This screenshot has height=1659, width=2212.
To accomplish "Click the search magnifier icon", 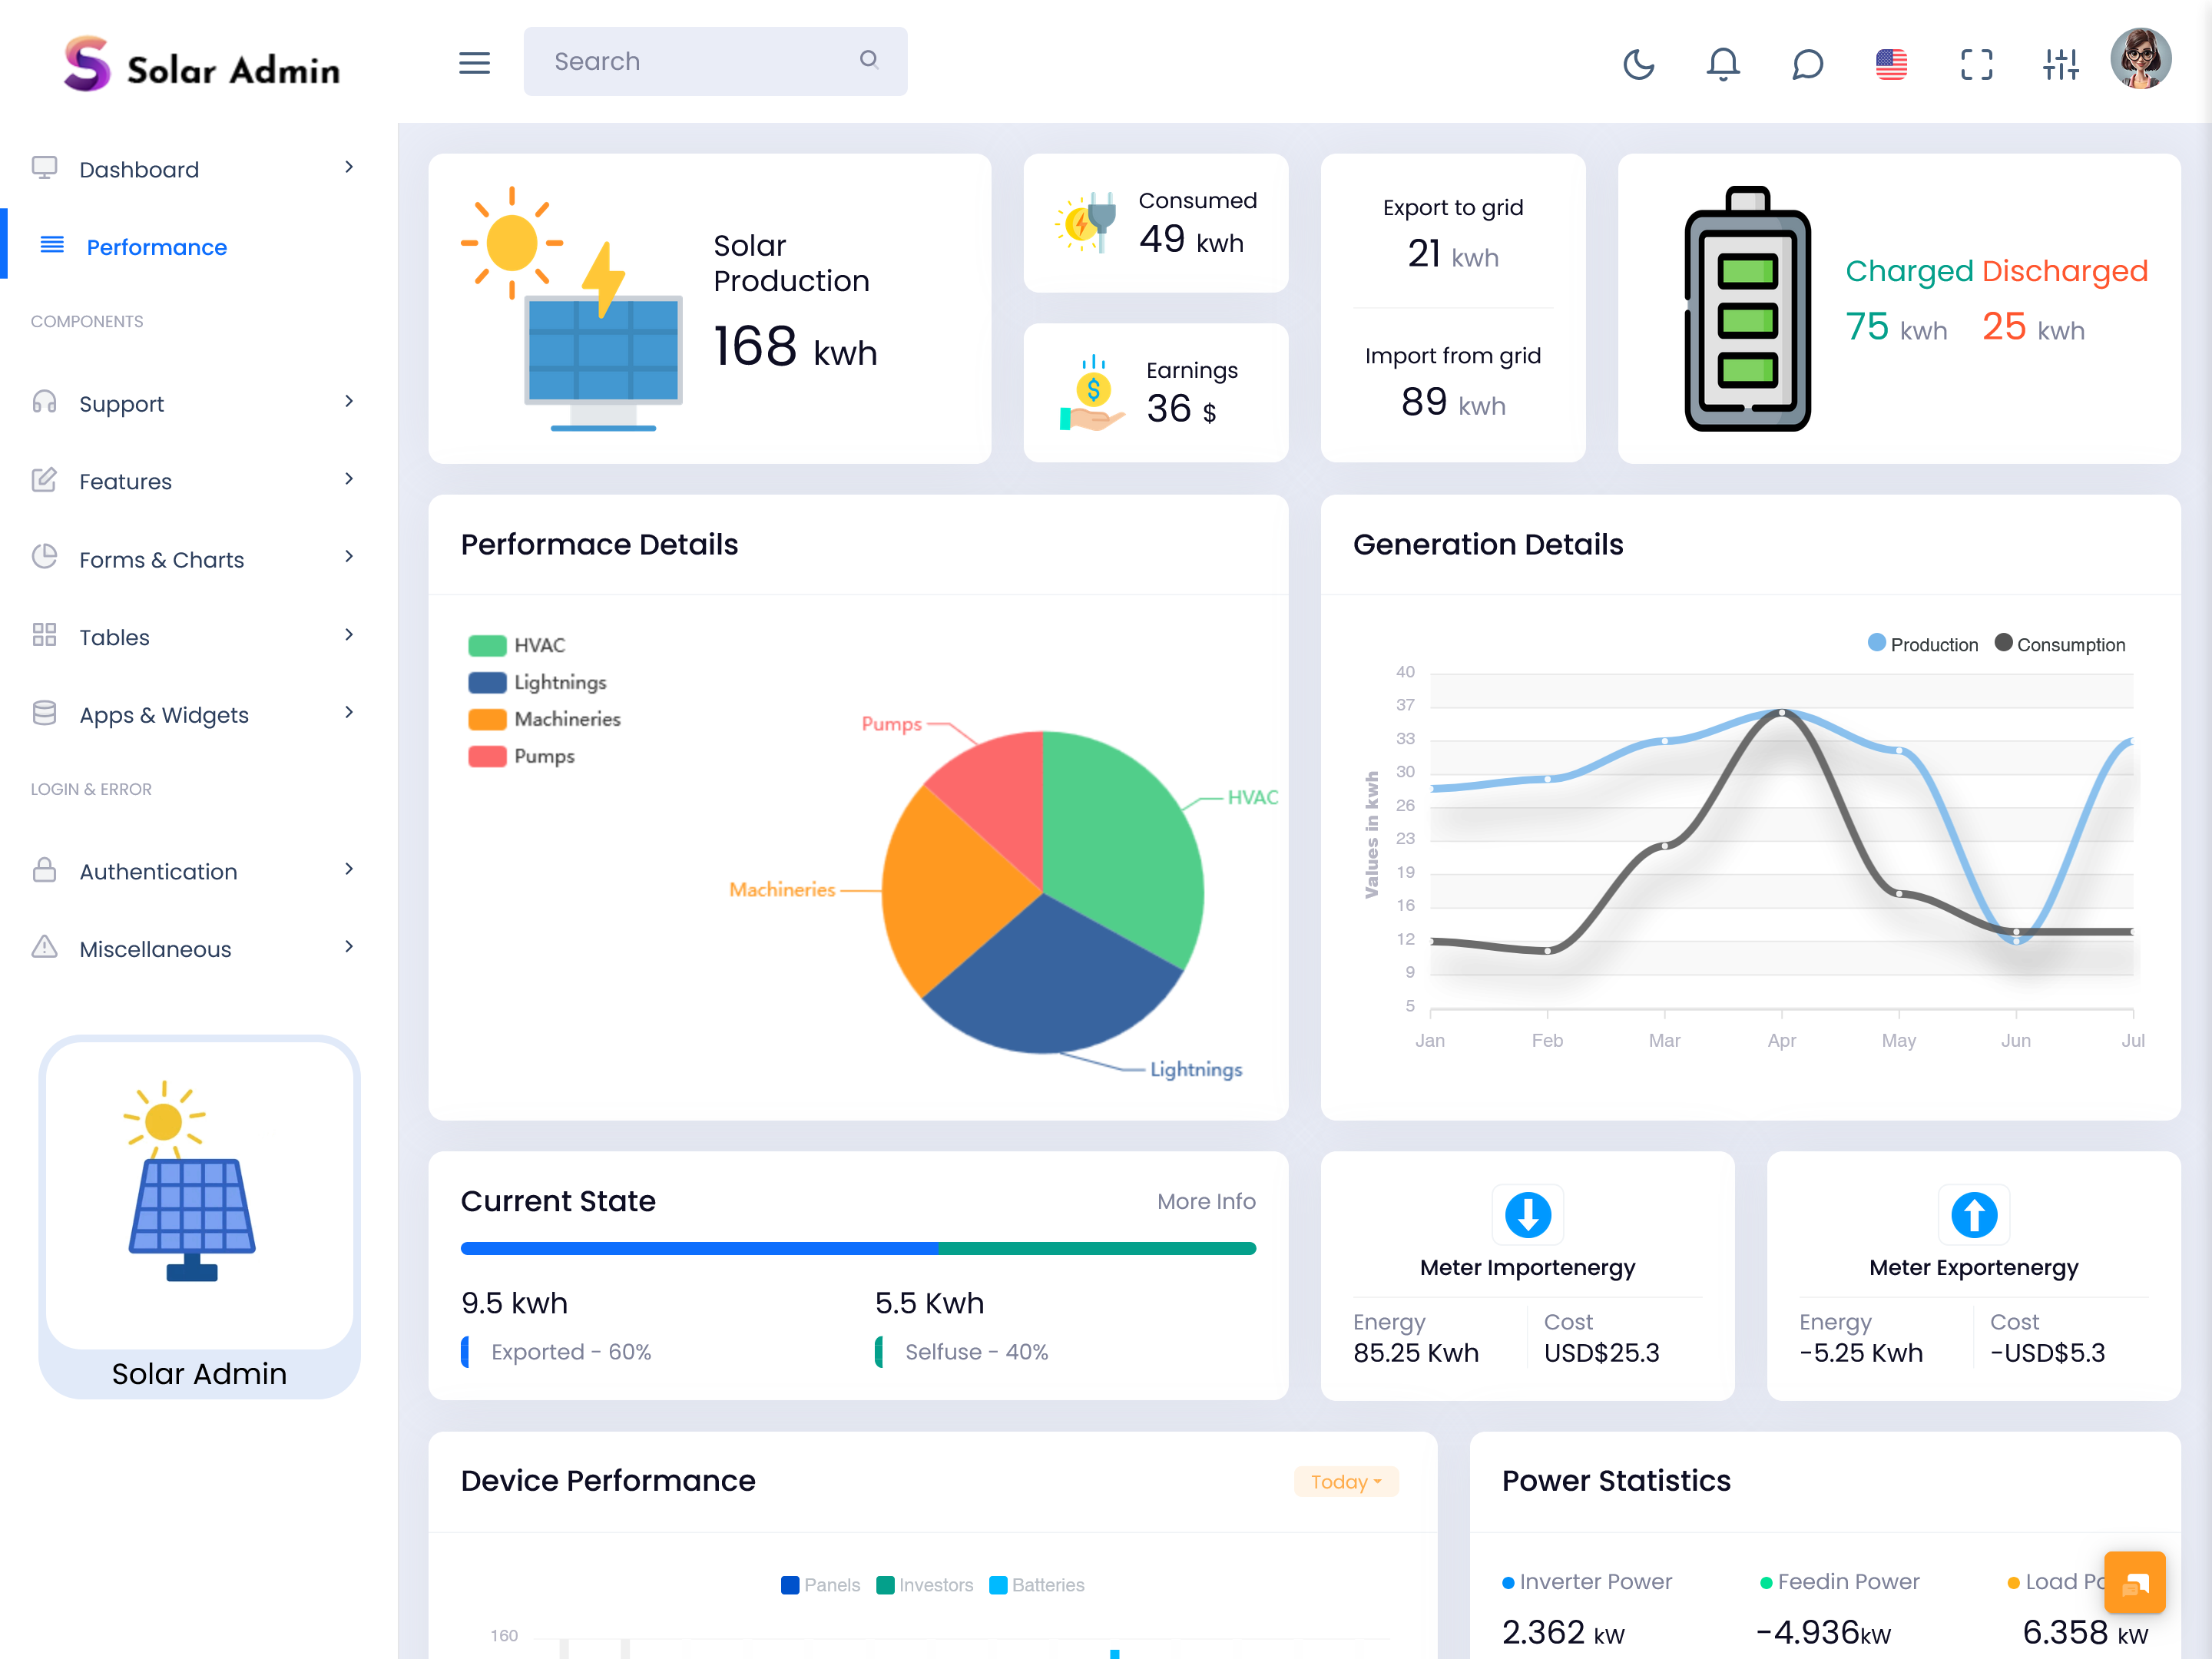I will coord(869,60).
